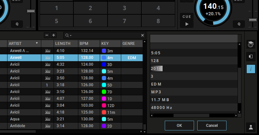The height and width of the screenshot is (135, 259).
Task: Click purple 2D key color swatch
Action: 104,126
